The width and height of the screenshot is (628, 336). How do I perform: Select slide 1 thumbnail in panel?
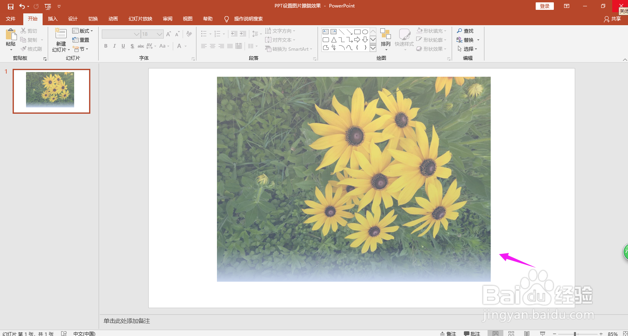pyautogui.click(x=51, y=91)
